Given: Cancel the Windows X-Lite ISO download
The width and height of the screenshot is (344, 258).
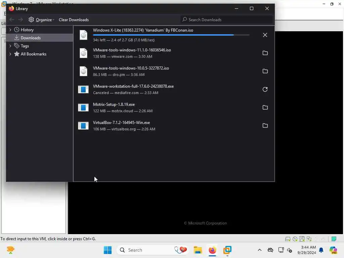Looking at the screenshot, I should (265, 35).
